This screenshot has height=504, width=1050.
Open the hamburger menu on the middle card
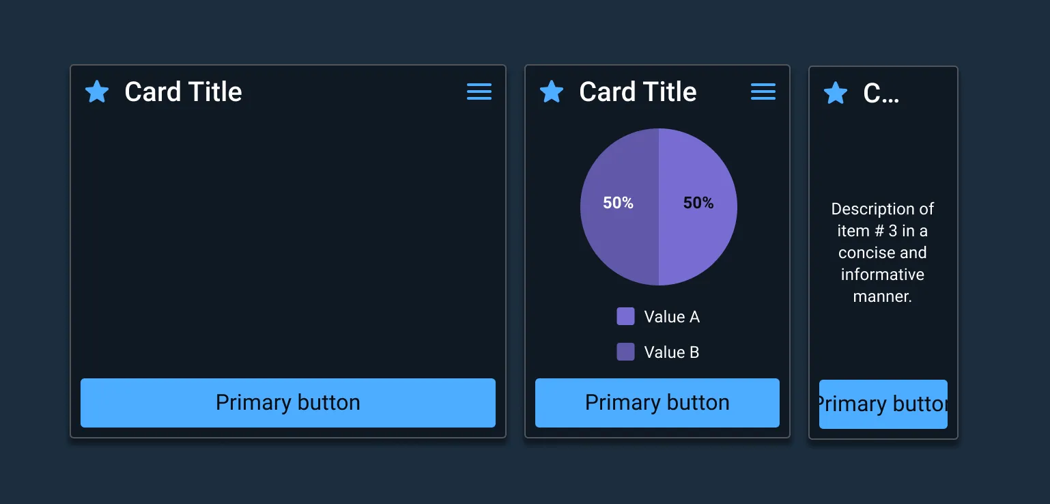[x=763, y=92]
